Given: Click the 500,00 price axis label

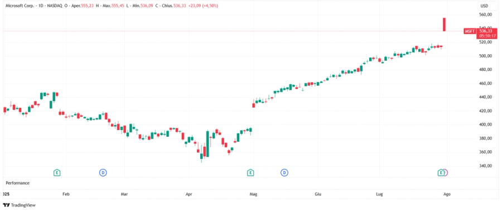Looking at the screenshot, I should (x=485, y=56).
